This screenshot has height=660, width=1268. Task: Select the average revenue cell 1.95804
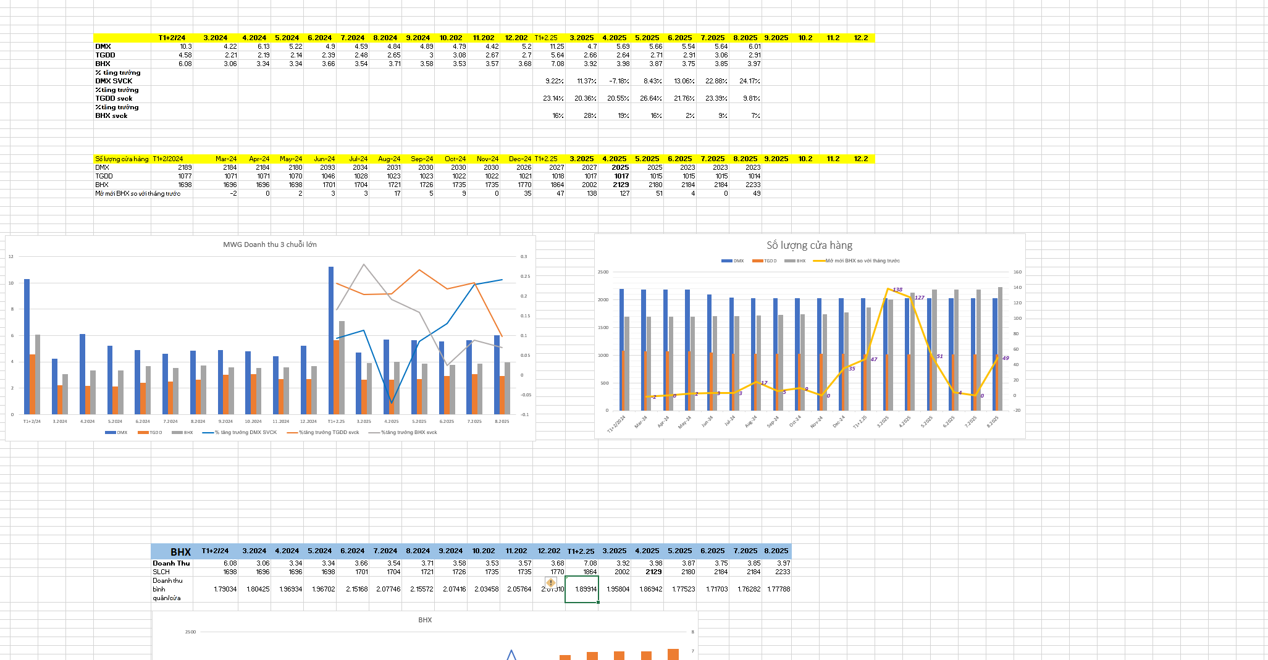(x=615, y=589)
